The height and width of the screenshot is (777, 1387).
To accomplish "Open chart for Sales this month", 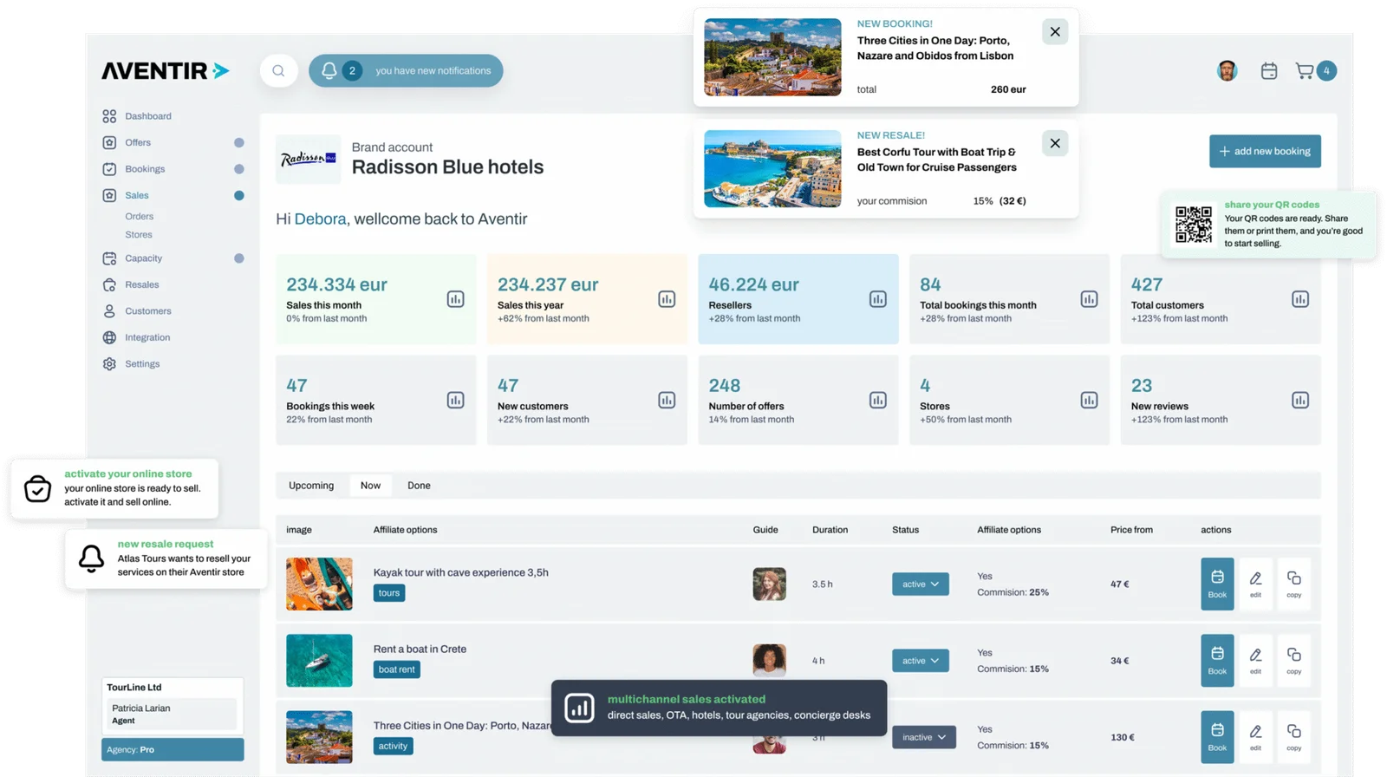I will (455, 299).
